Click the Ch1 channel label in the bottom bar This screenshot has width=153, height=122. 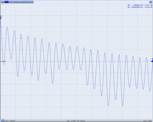pos(3,121)
